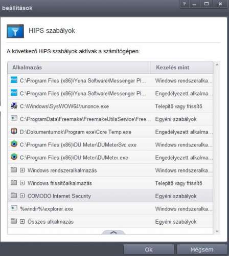Confirm with the Ok button
The image size is (229, 256).
click(149, 250)
